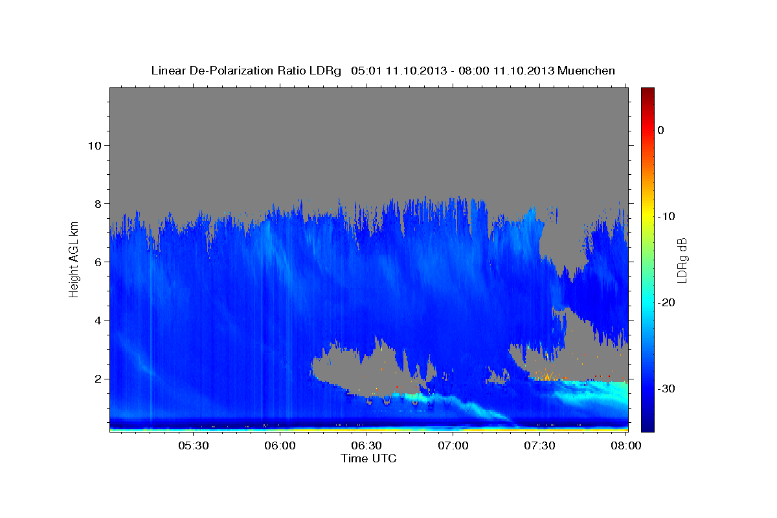The image size is (777, 518).
Task: Click the colorbar value '0'
Action: click(x=660, y=130)
